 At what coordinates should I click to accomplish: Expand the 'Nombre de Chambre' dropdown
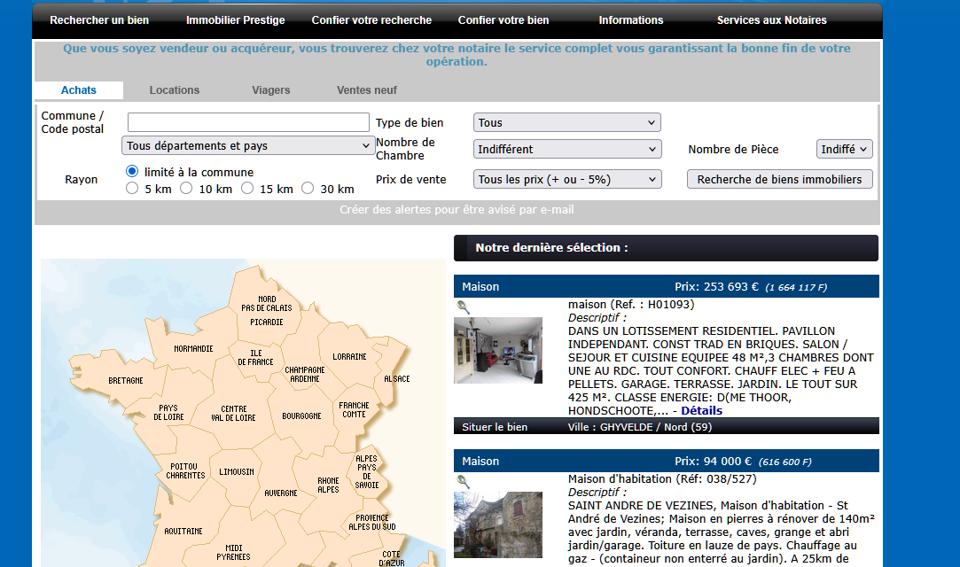click(567, 150)
